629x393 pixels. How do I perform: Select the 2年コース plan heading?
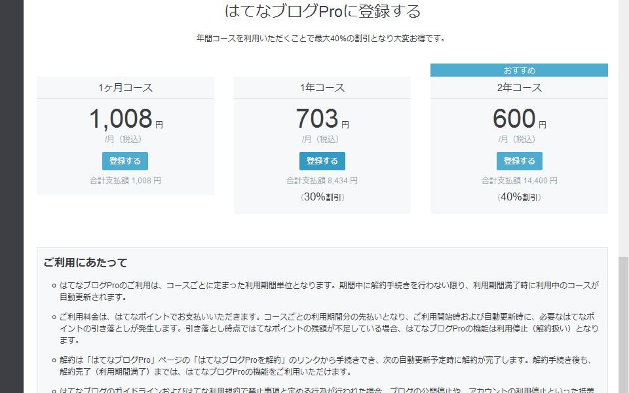pyautogui.click(x=520, y=87)
